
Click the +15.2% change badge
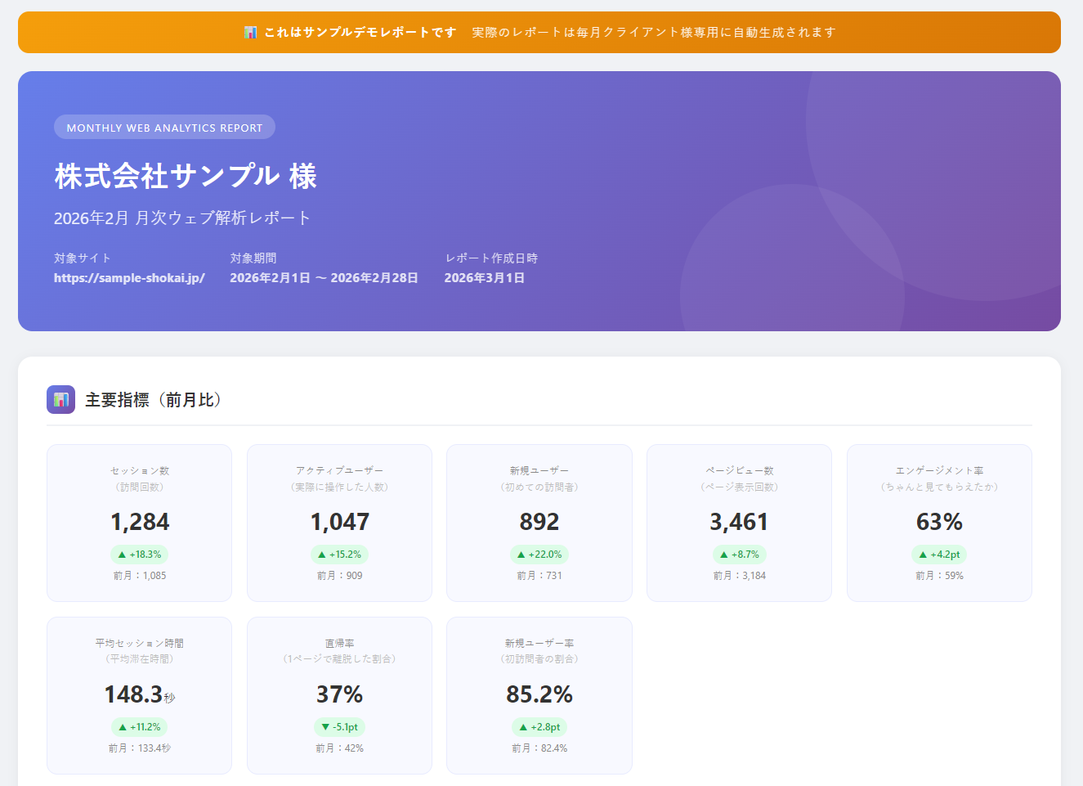[x=339, y=555]
